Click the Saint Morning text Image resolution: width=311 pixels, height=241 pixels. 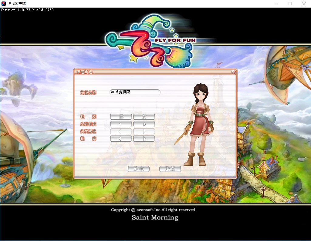(155, 217)
